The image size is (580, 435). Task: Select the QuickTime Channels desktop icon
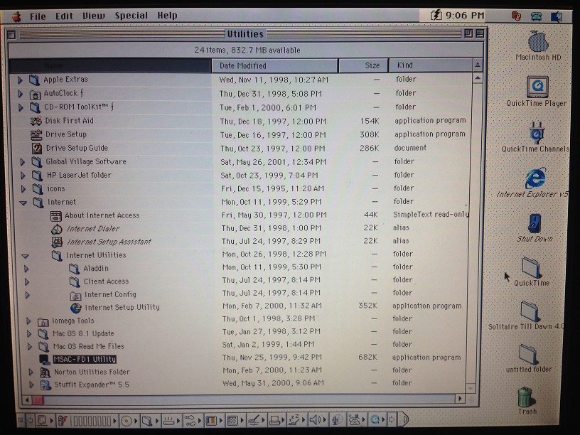[537, 132]
